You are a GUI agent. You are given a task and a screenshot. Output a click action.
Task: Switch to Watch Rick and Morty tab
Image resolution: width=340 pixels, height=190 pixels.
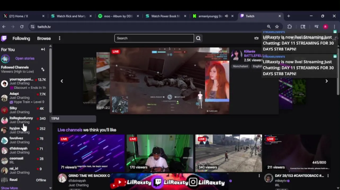tap(71, 16)
